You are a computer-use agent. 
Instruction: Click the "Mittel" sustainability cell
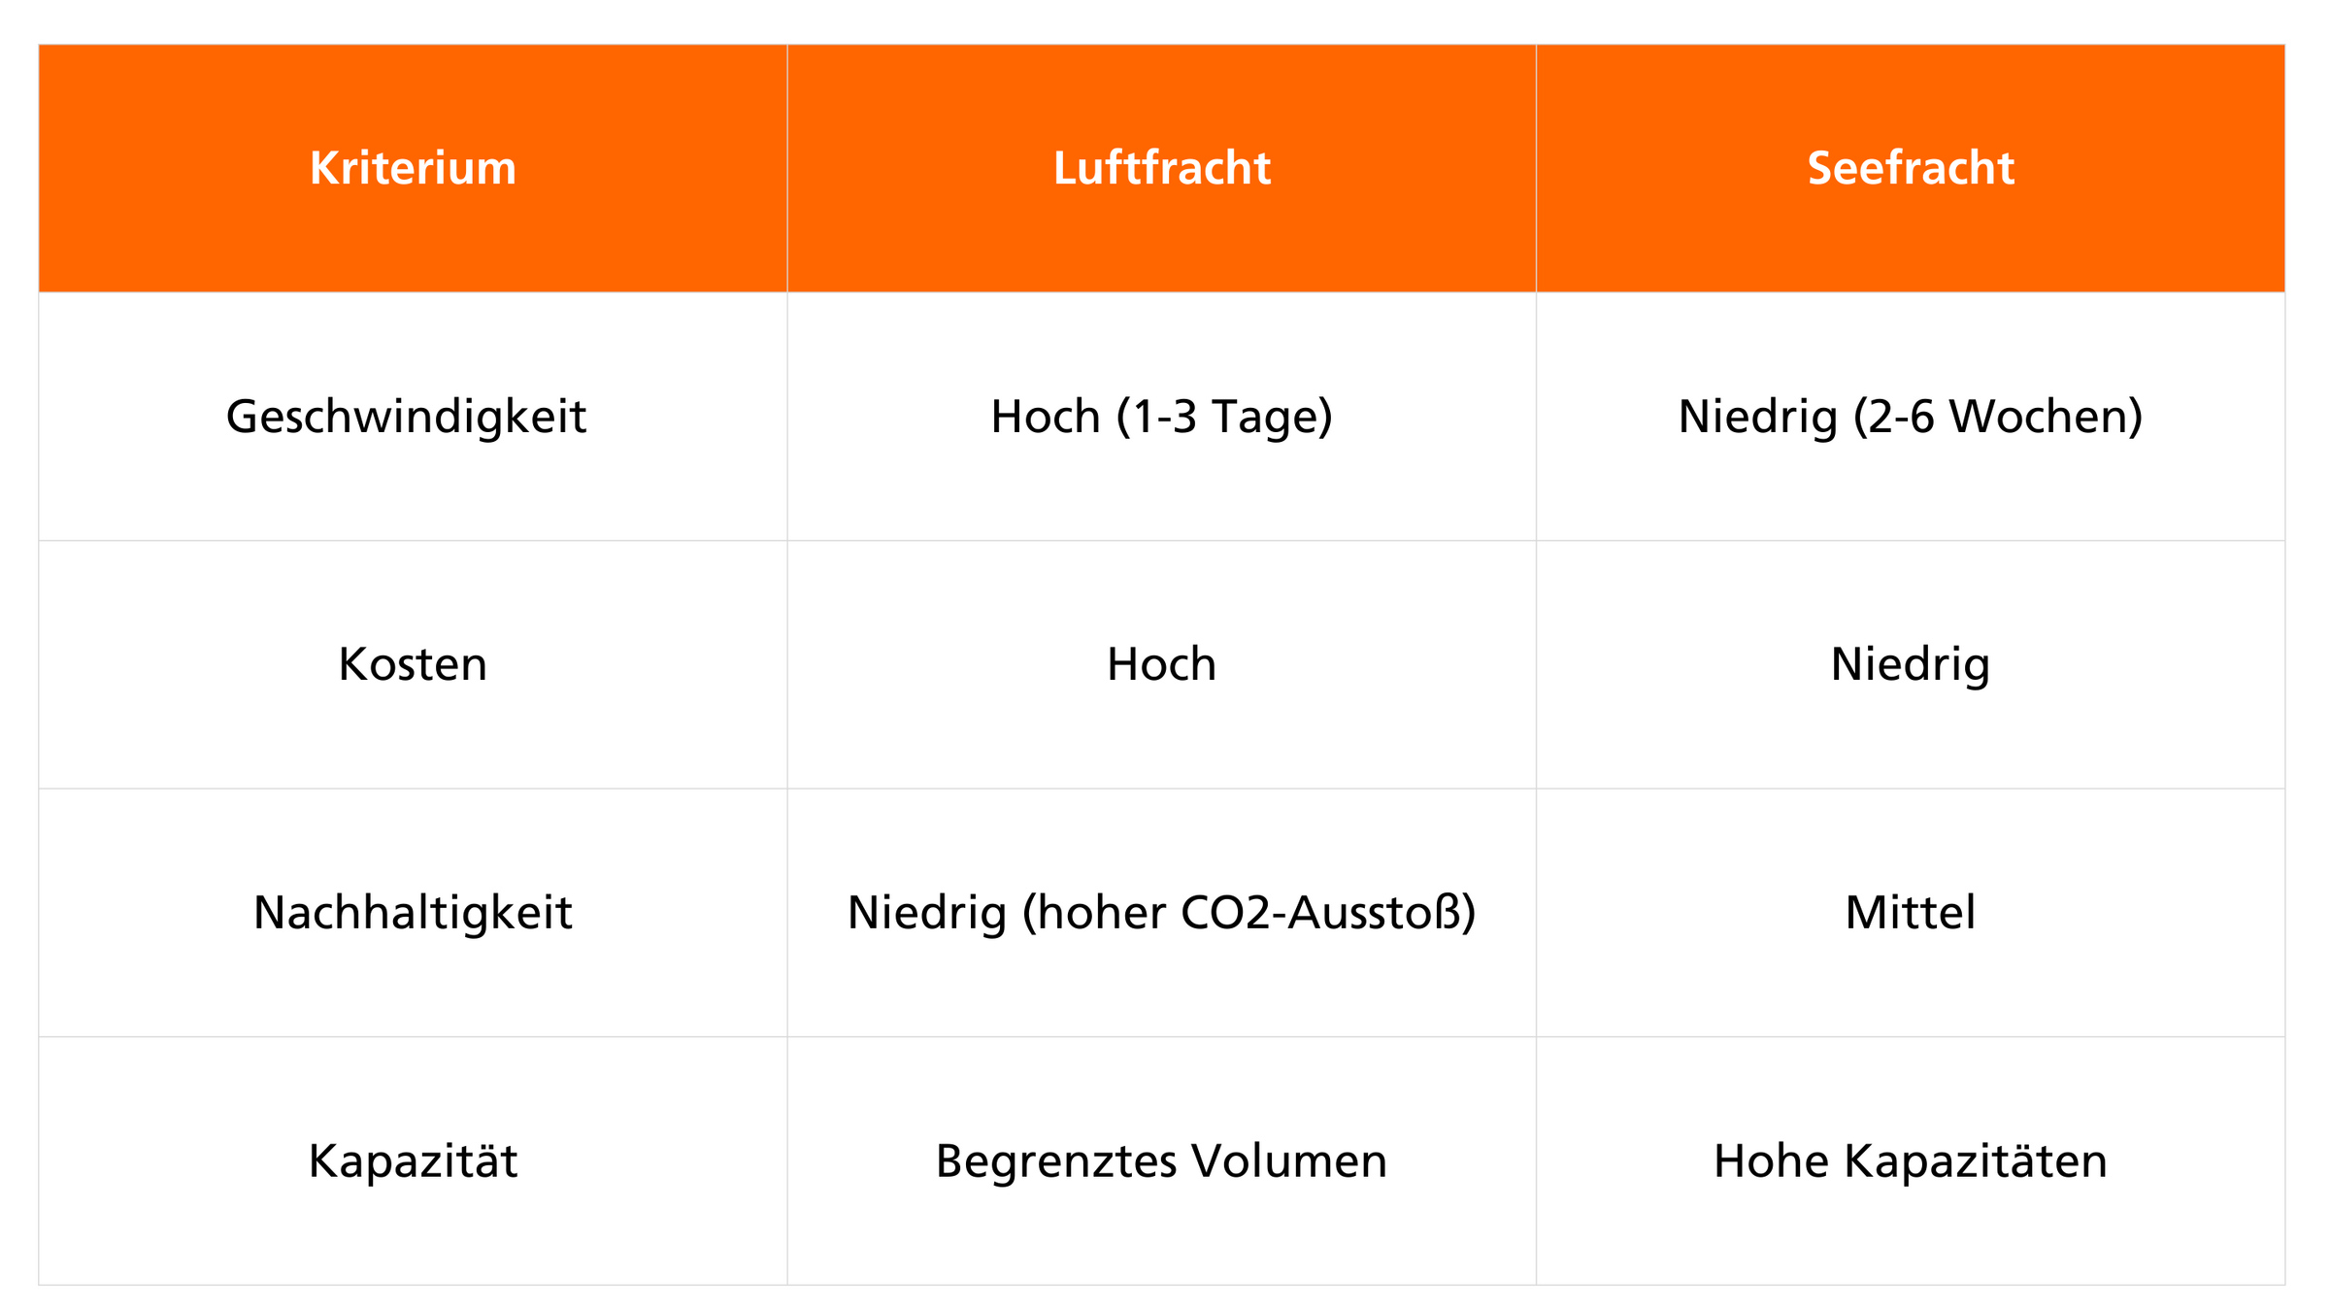pos(1910,913)
